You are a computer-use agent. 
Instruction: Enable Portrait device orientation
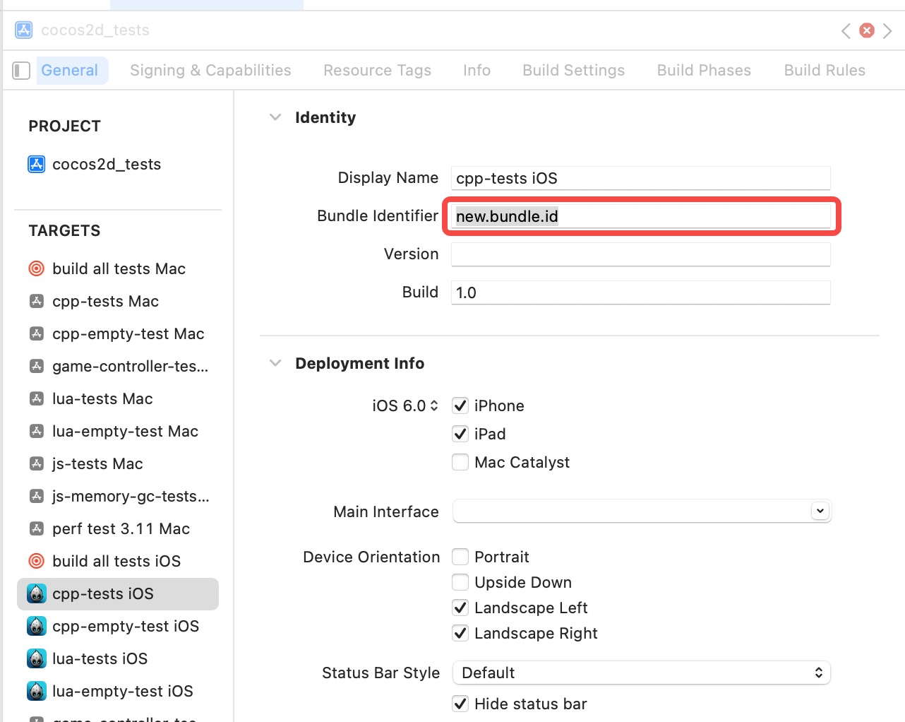pyautogui.click(x=460, y=557)
